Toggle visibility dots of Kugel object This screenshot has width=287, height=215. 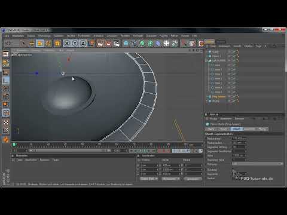(x=230, y=51)
